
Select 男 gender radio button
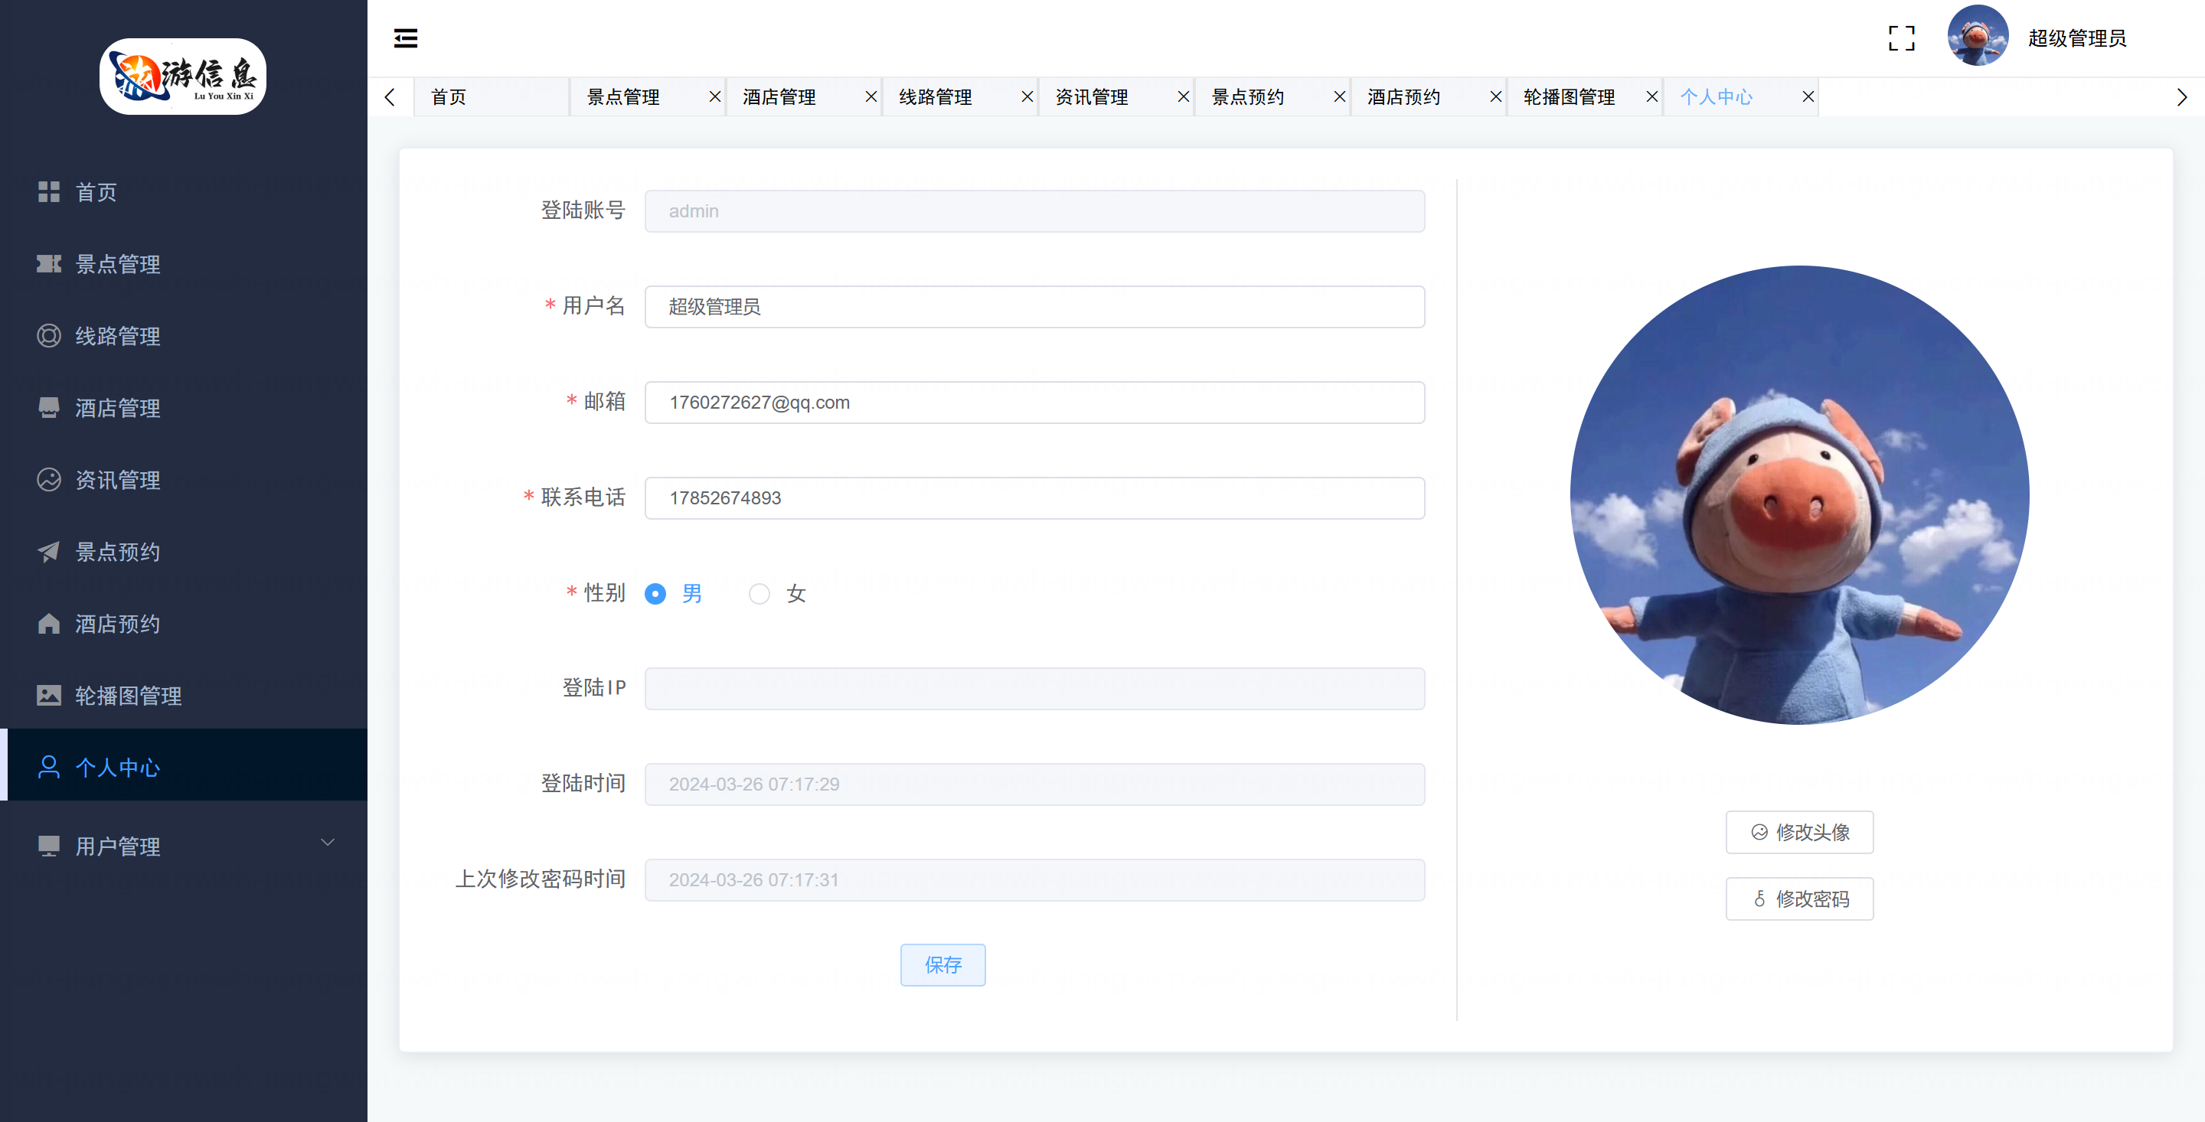(655, 594)
